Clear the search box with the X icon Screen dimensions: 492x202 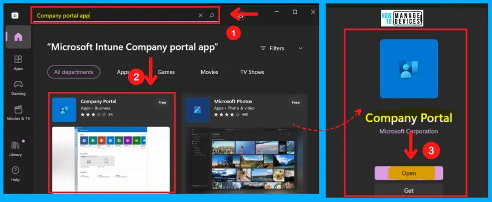[x=200, y=15]
